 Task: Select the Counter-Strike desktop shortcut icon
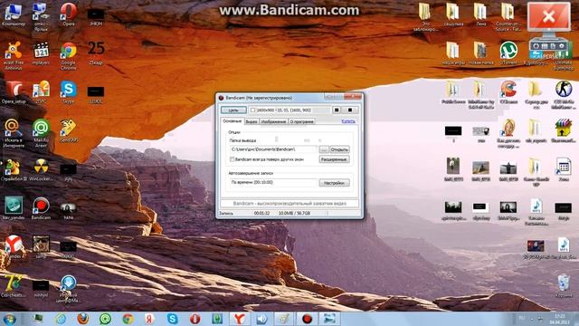564,94
